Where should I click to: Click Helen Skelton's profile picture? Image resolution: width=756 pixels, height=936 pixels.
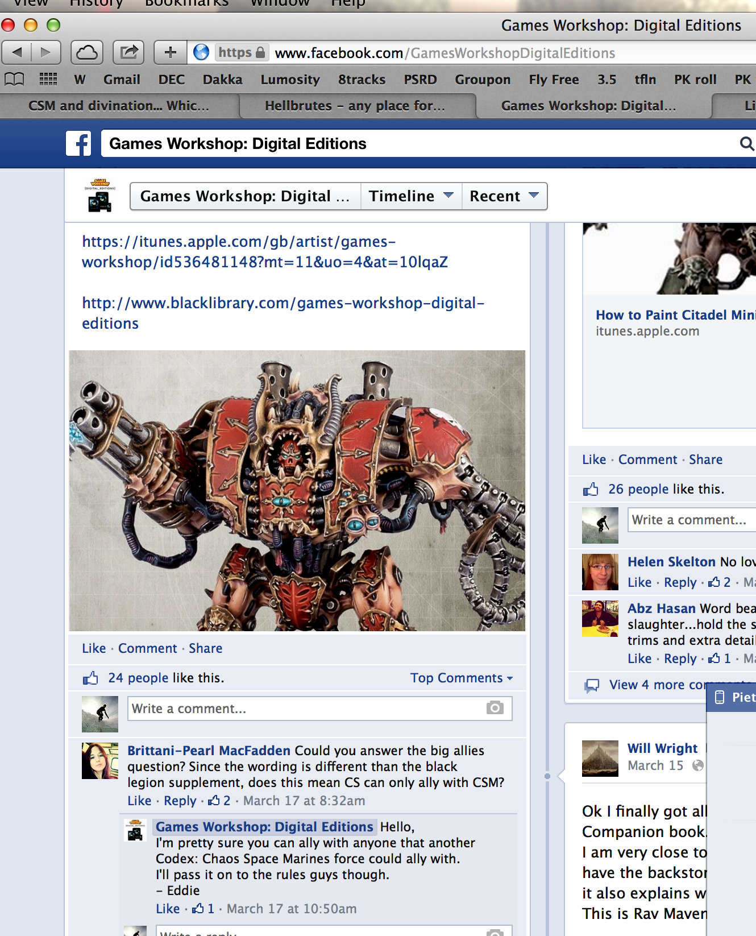(x=600, y=571)
